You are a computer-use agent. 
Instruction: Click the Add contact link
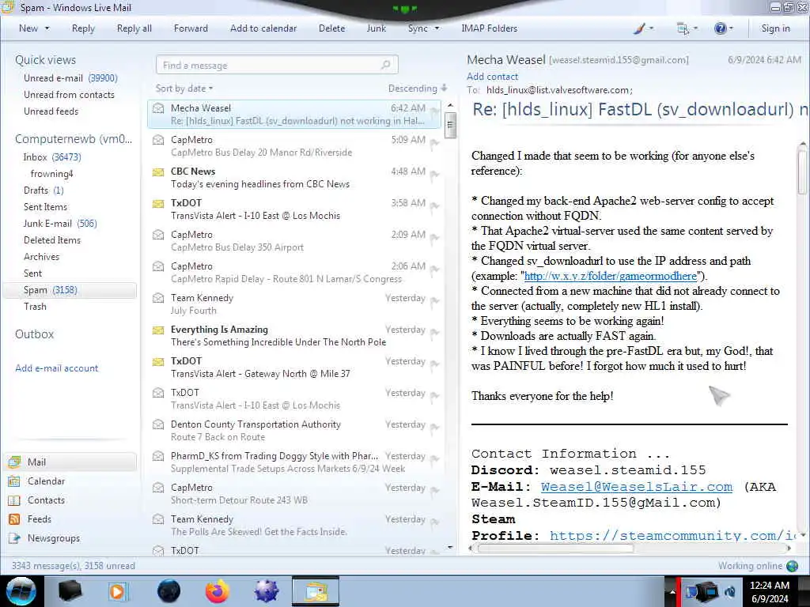[x=492, y=77]
